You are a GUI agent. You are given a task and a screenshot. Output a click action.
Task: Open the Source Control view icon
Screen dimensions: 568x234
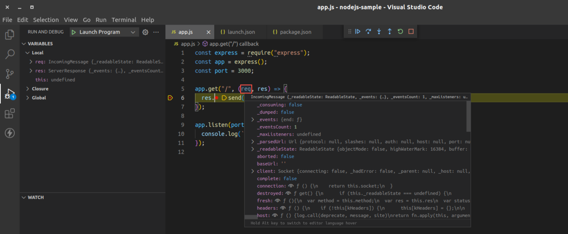(9, 74)
